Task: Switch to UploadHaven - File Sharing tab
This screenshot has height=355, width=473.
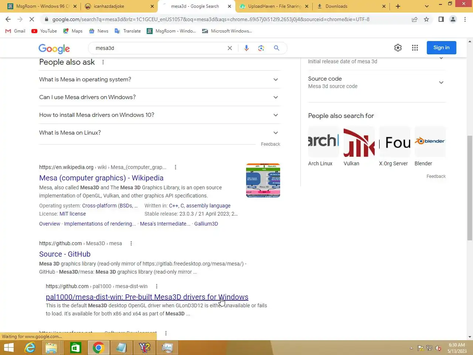Action: (273, 6)
